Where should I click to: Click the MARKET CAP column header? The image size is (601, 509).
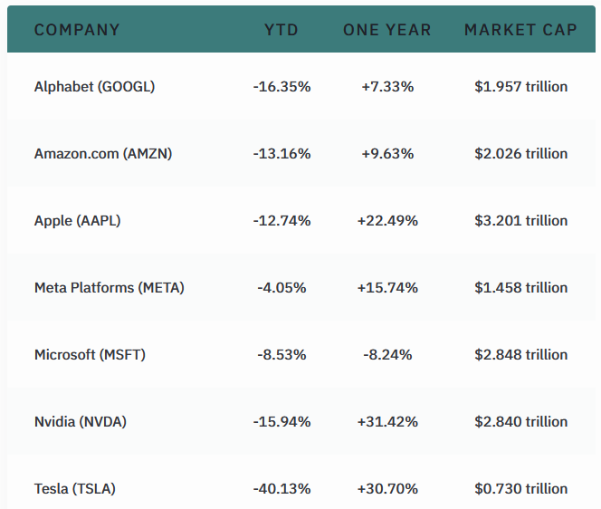(x=520, y=30)
